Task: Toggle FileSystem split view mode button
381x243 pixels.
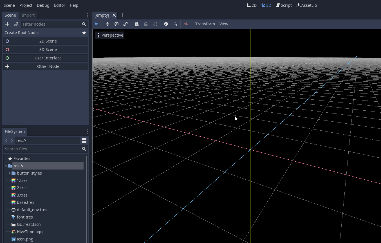Action: pyautogui.click(x=84, y=141)
